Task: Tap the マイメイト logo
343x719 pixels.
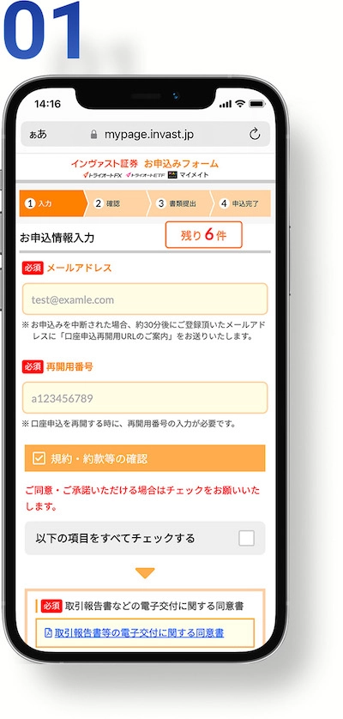Action: click(x=188, y=175)
